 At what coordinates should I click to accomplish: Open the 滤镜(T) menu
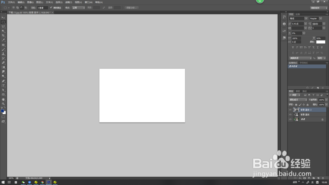69,2
